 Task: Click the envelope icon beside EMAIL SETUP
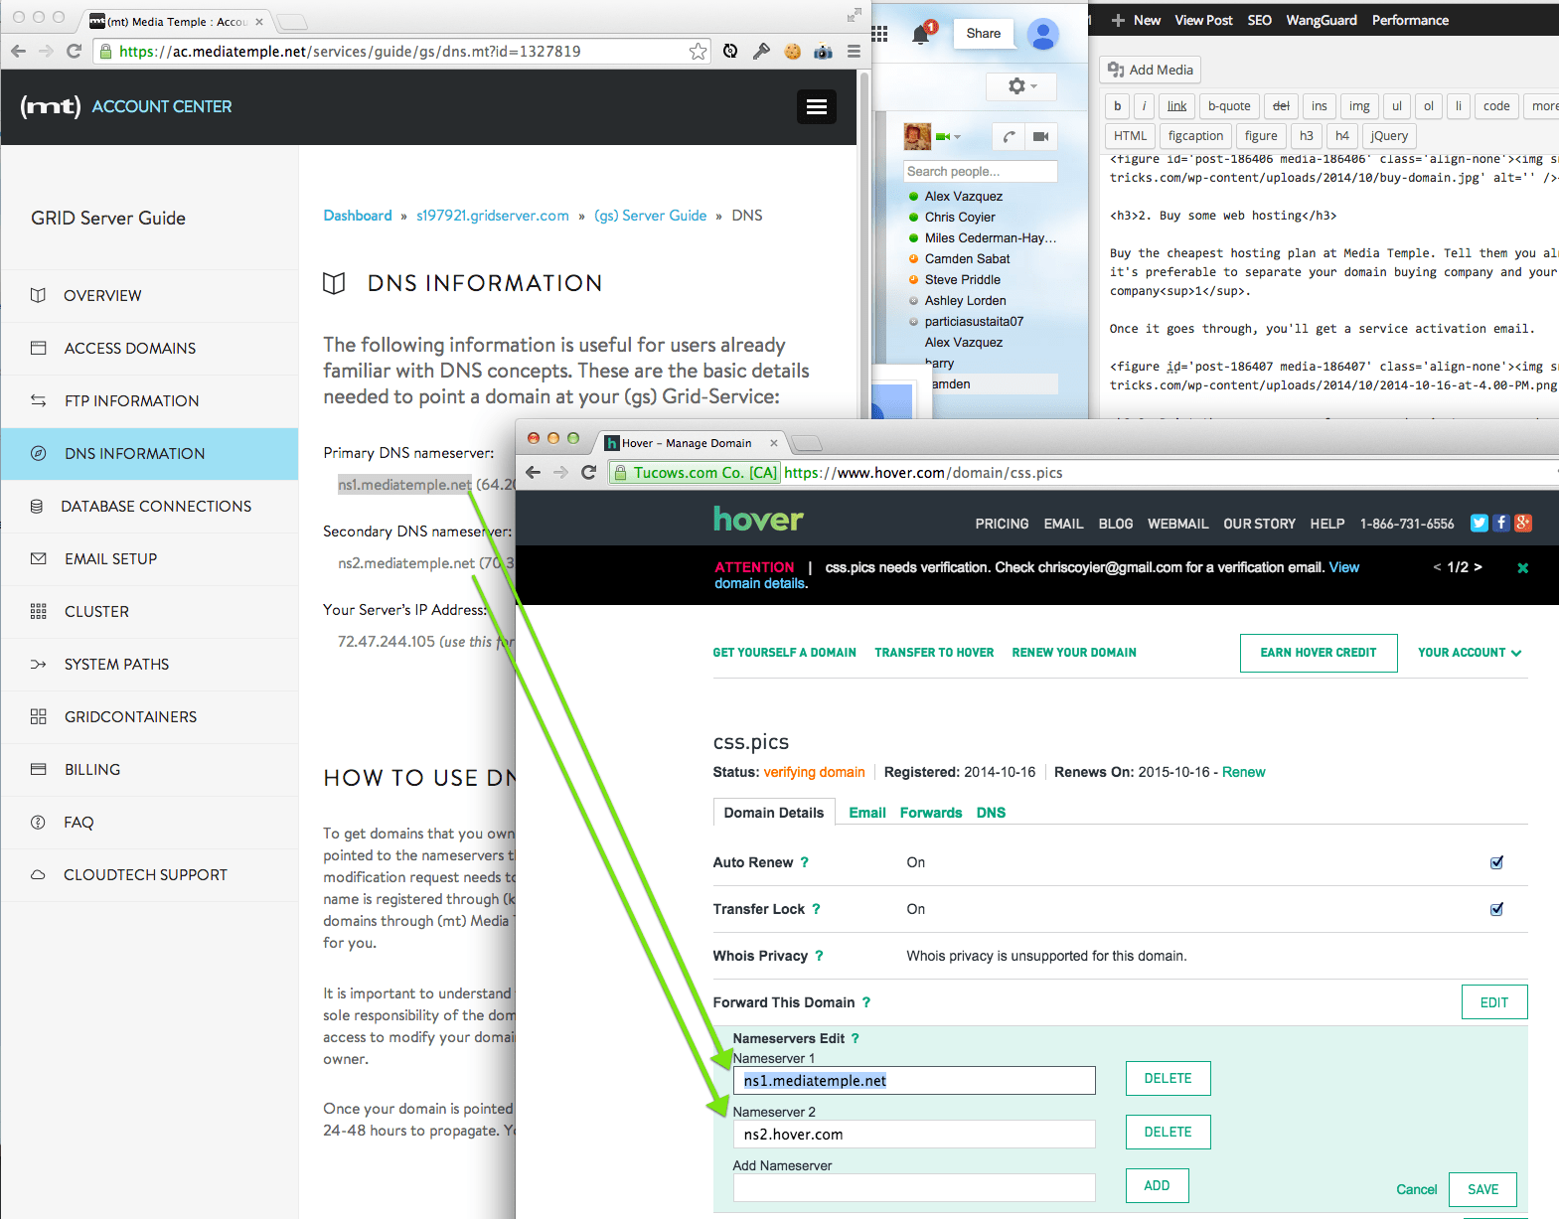click(38, 558)
